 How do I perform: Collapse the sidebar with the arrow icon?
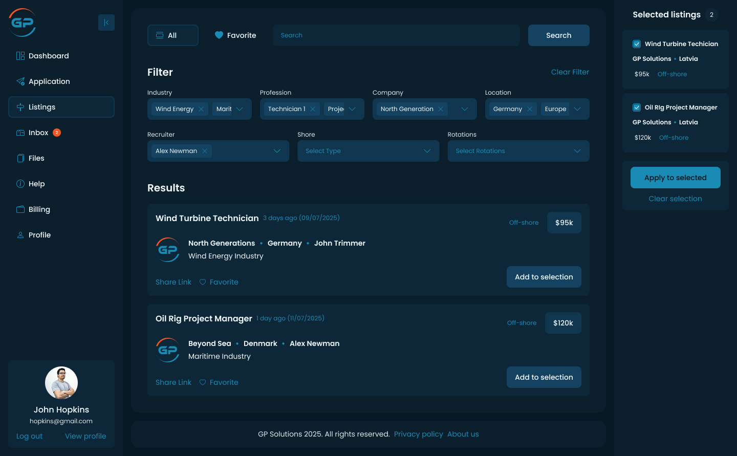(106, 23)
